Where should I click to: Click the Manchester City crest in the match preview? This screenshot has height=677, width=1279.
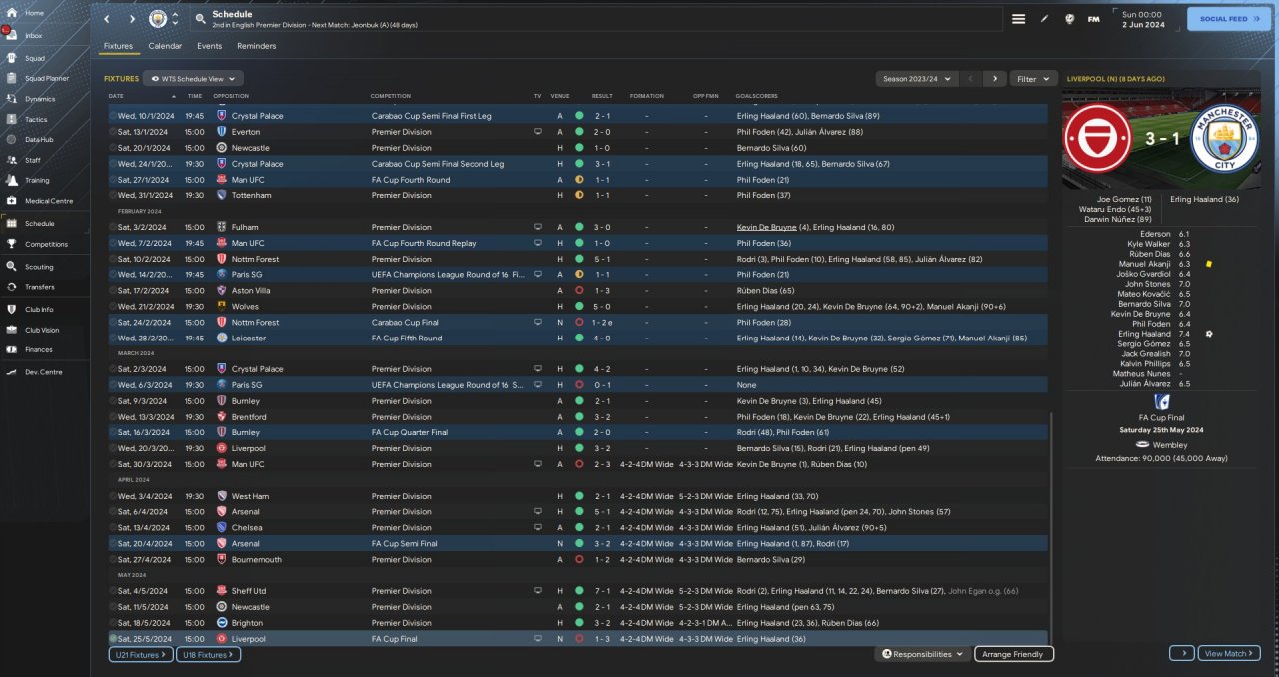[1224, 138]
